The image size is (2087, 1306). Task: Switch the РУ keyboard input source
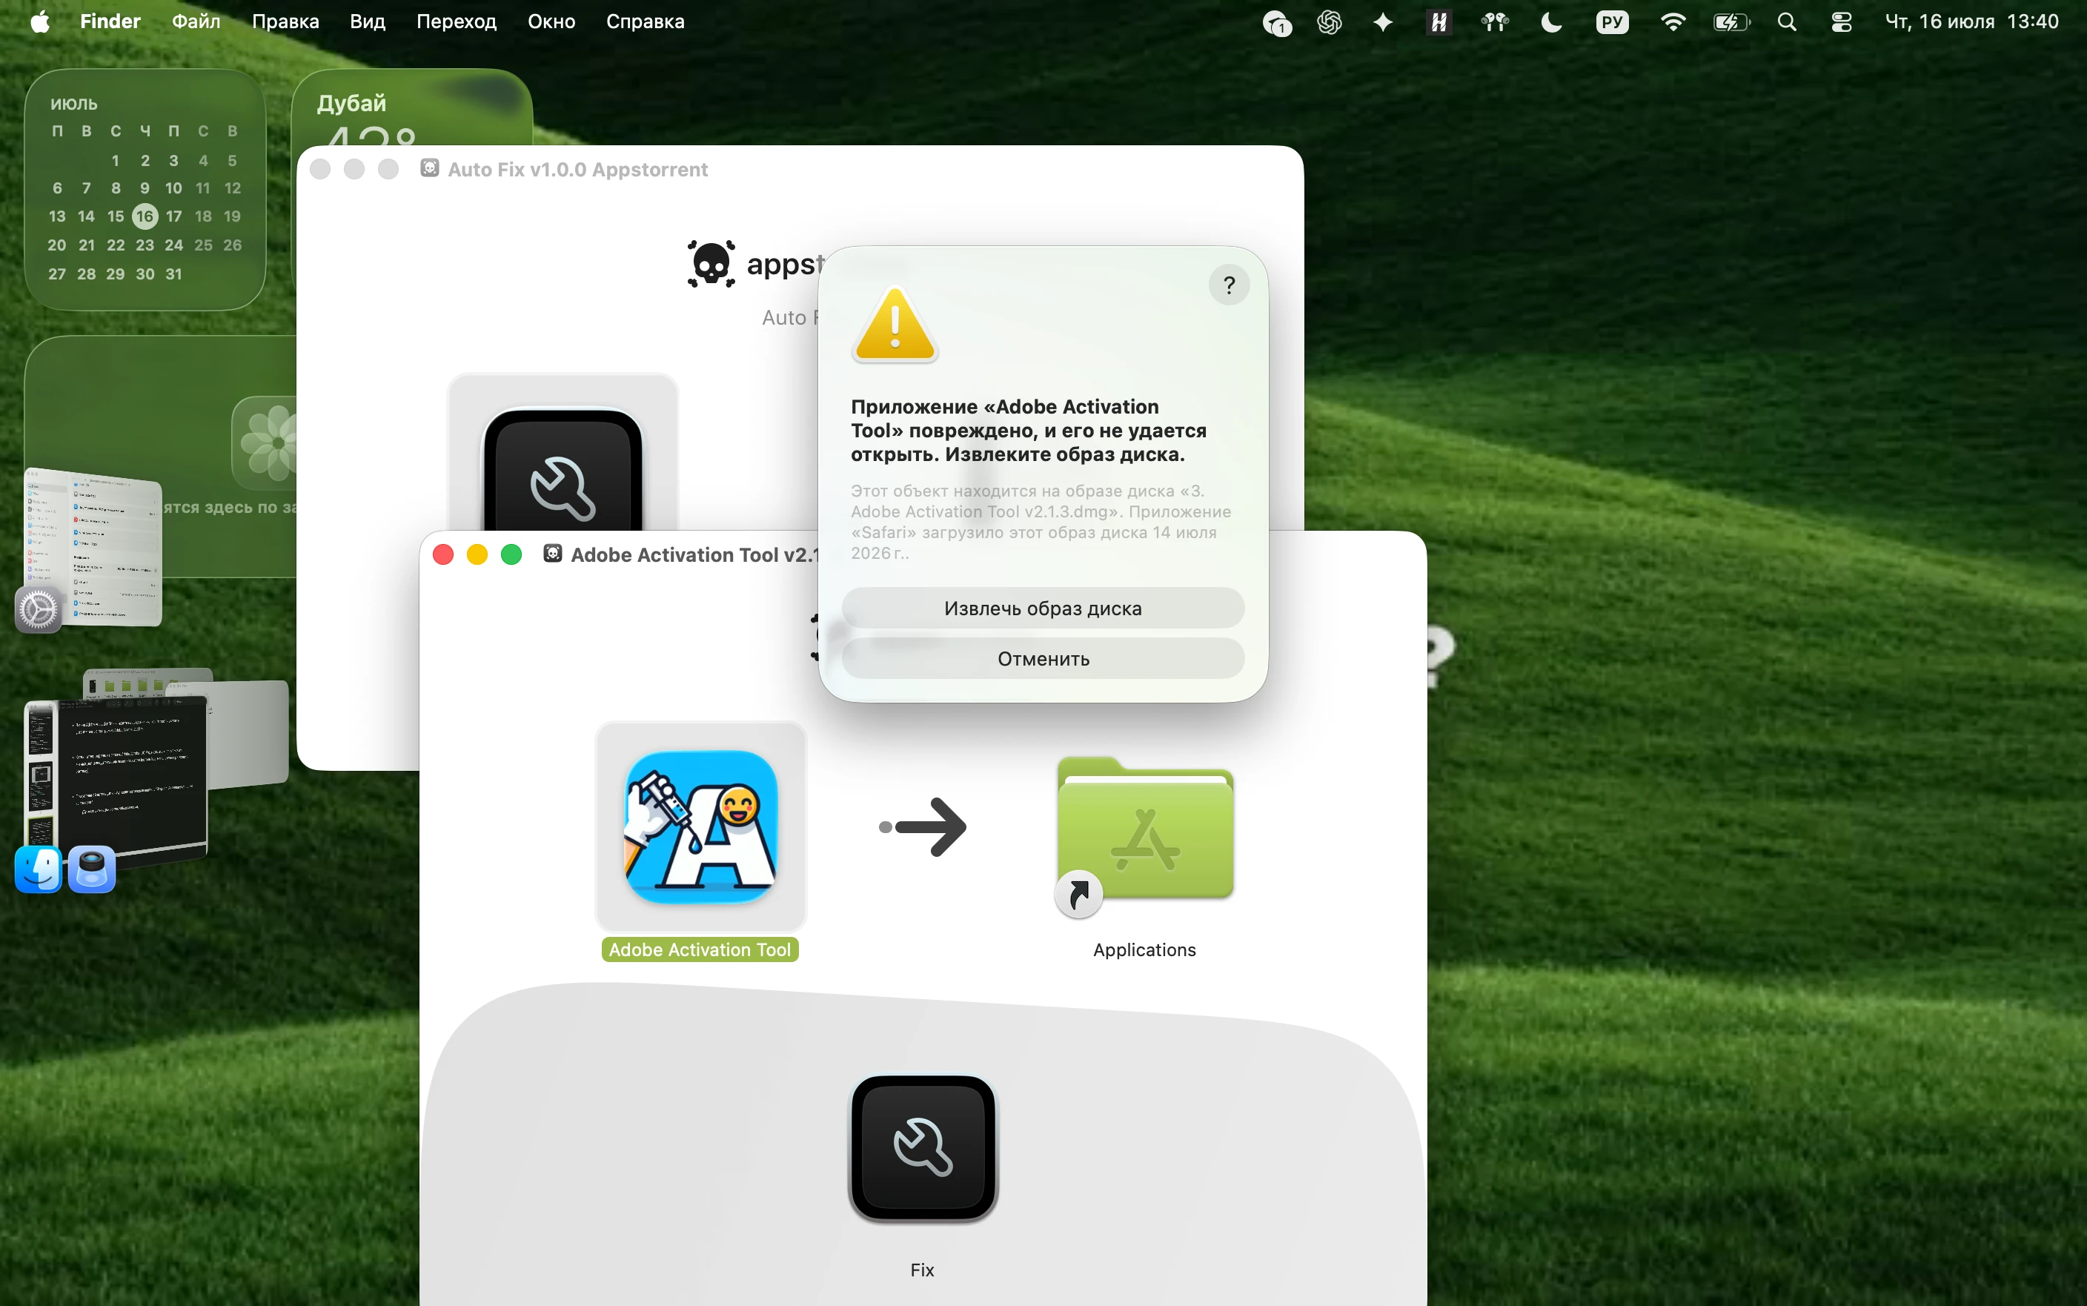(1611, 21)
